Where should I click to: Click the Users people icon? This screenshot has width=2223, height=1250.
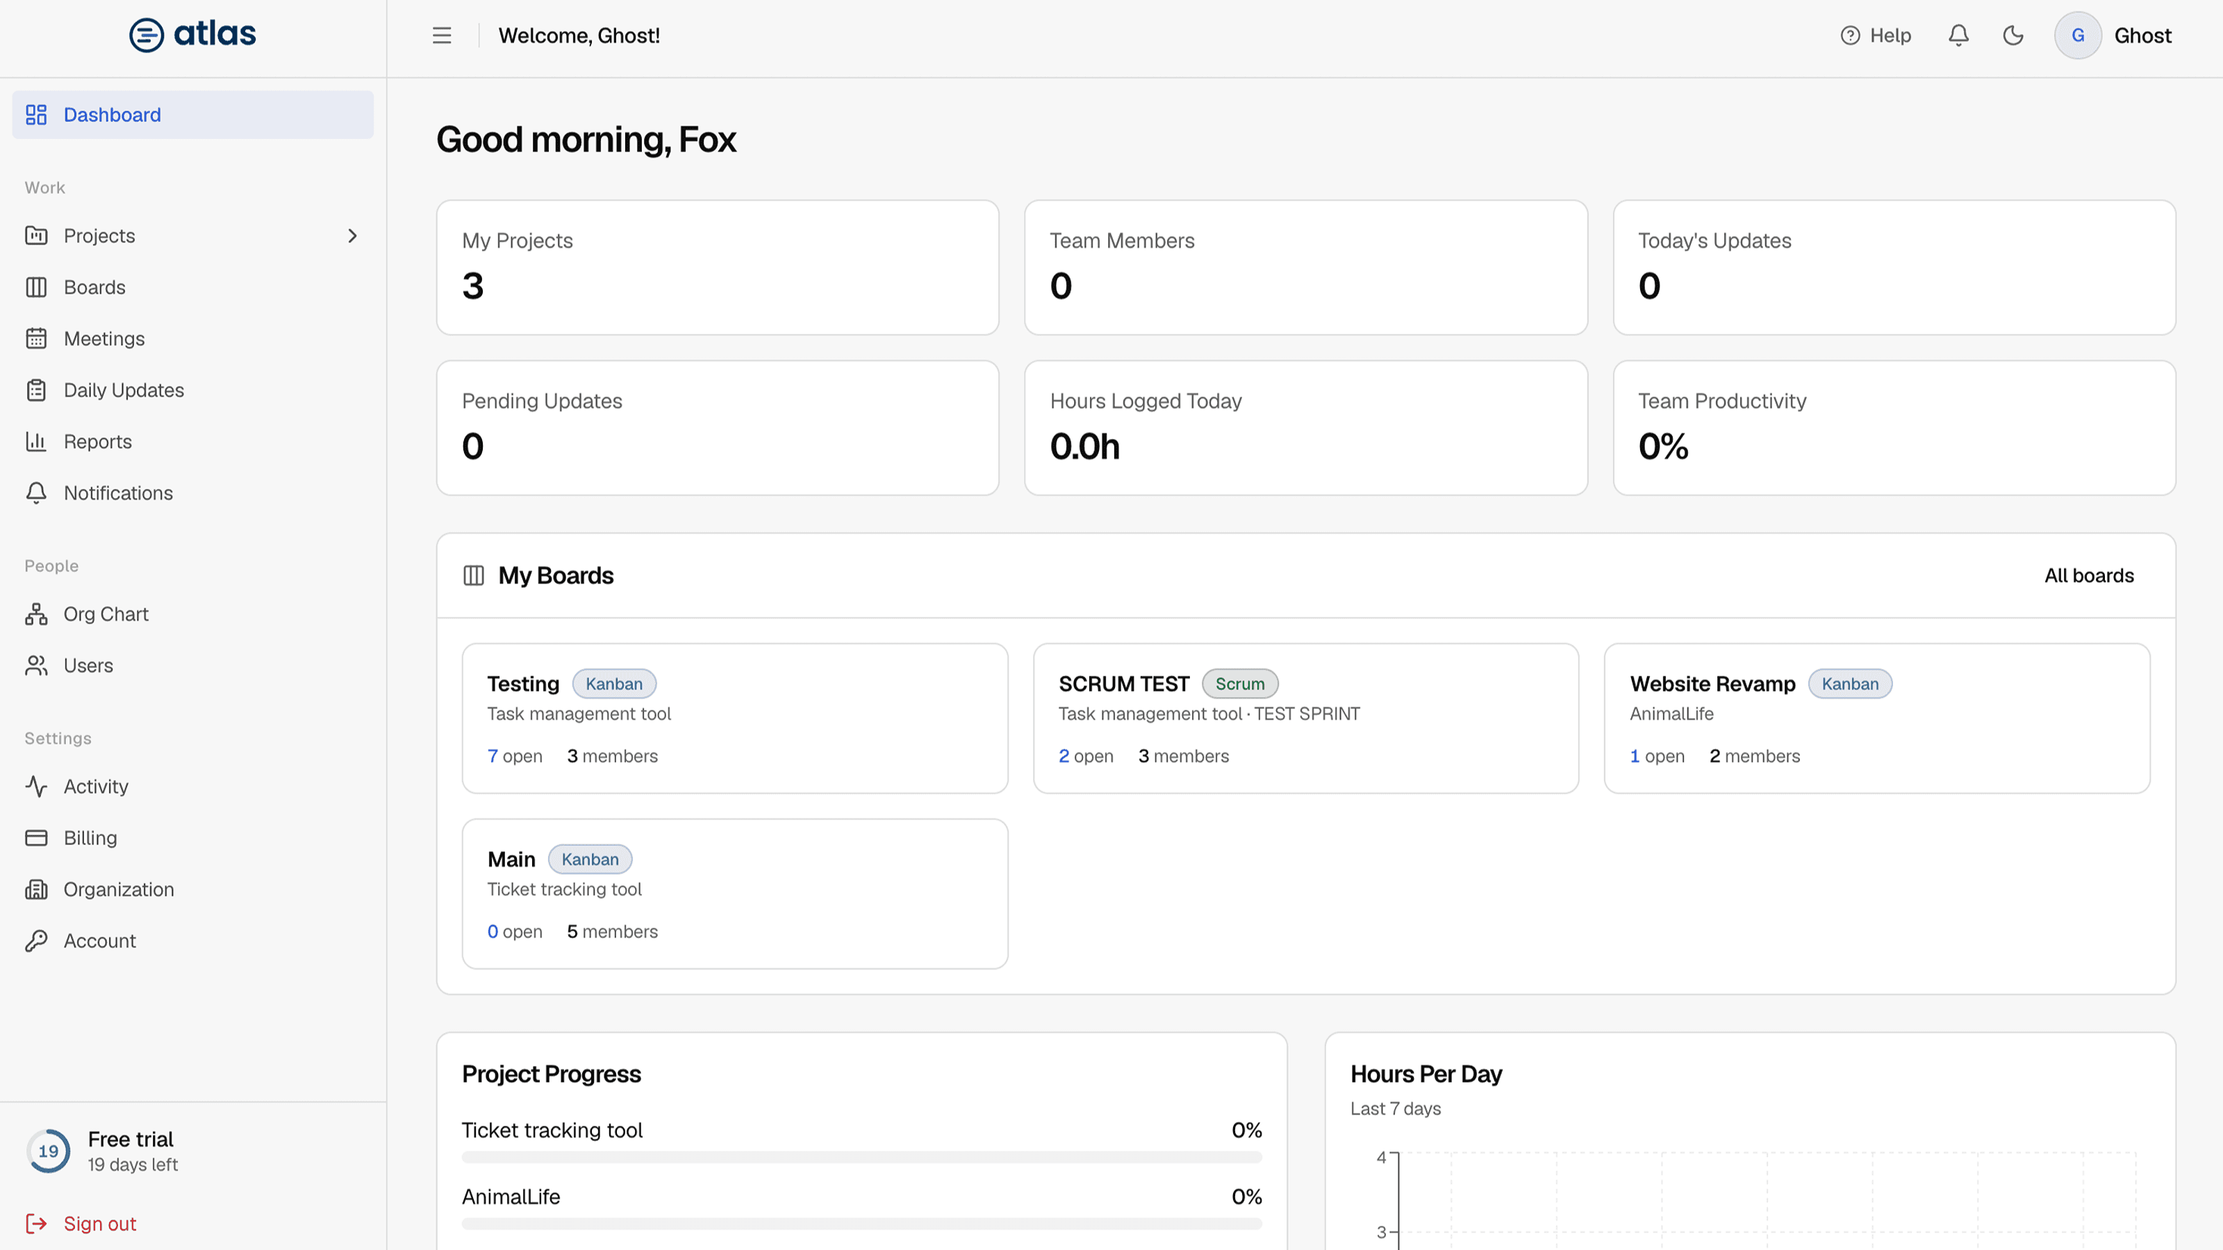click(36, 665)
